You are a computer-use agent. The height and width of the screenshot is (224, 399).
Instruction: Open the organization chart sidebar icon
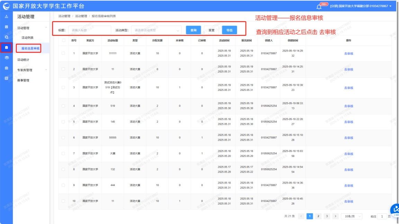6,17
